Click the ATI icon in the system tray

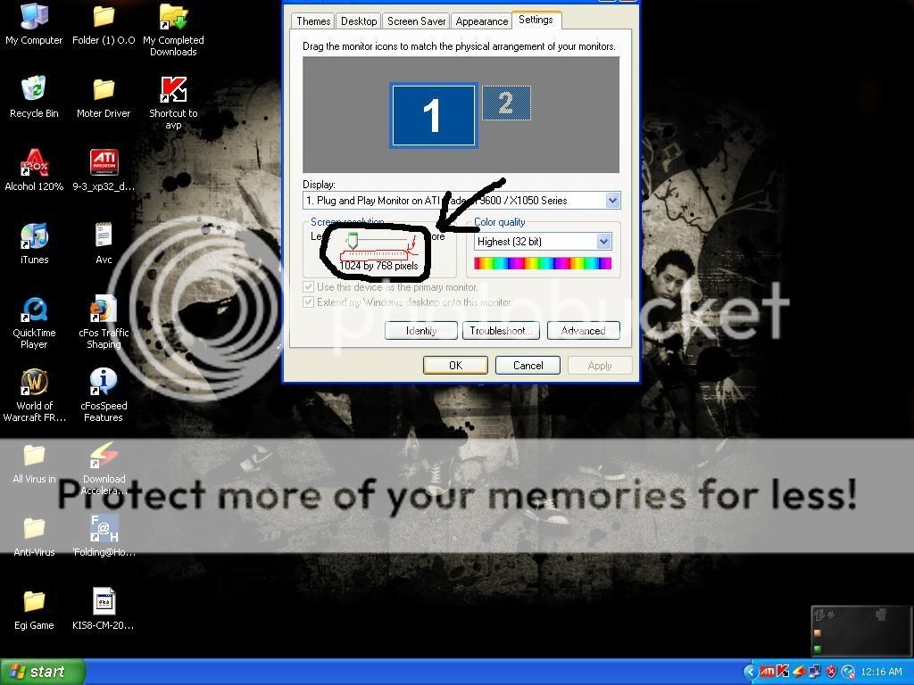[767, 672]
